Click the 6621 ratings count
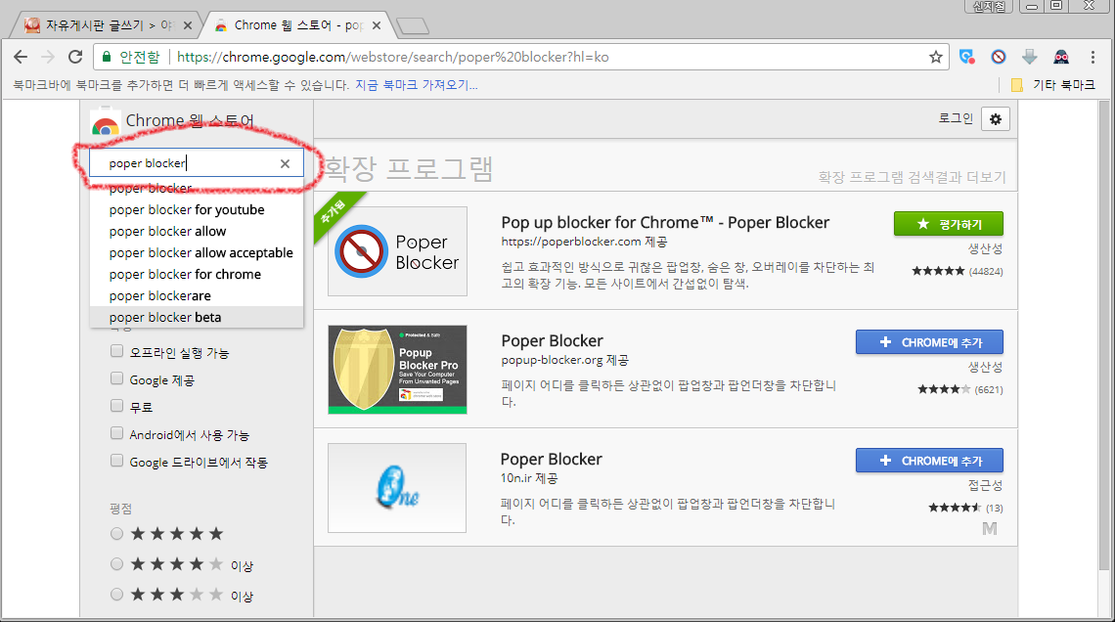This screenshot has width=1115, height=622. tap(989, 389)
